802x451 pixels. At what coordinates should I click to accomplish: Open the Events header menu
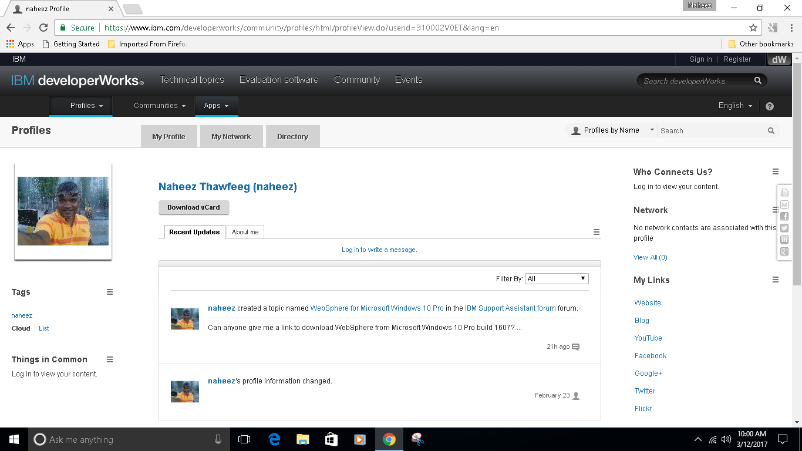click(409, 80)
